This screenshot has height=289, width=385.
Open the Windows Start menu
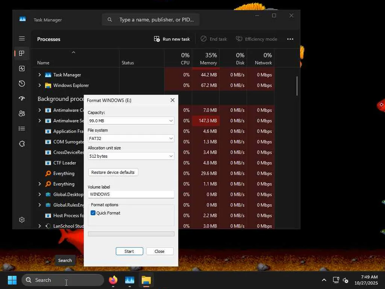tap(12, 280)
